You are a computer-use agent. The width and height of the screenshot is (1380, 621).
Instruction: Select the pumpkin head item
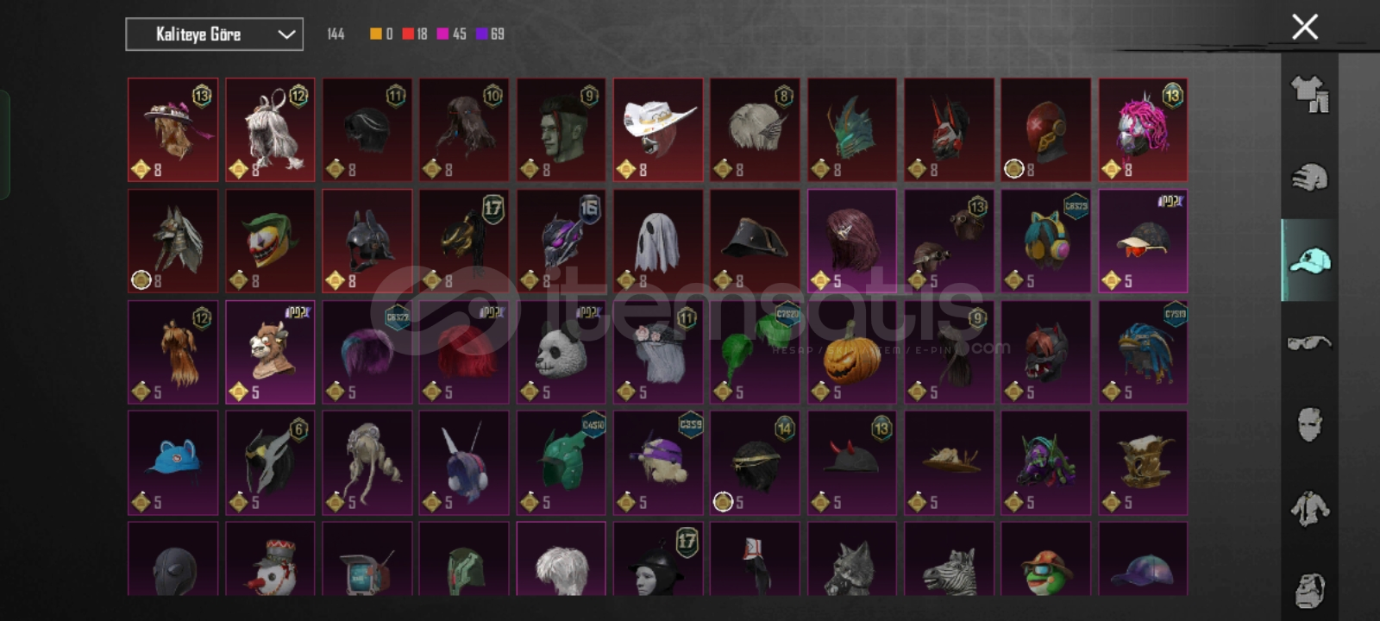point(851,352)
